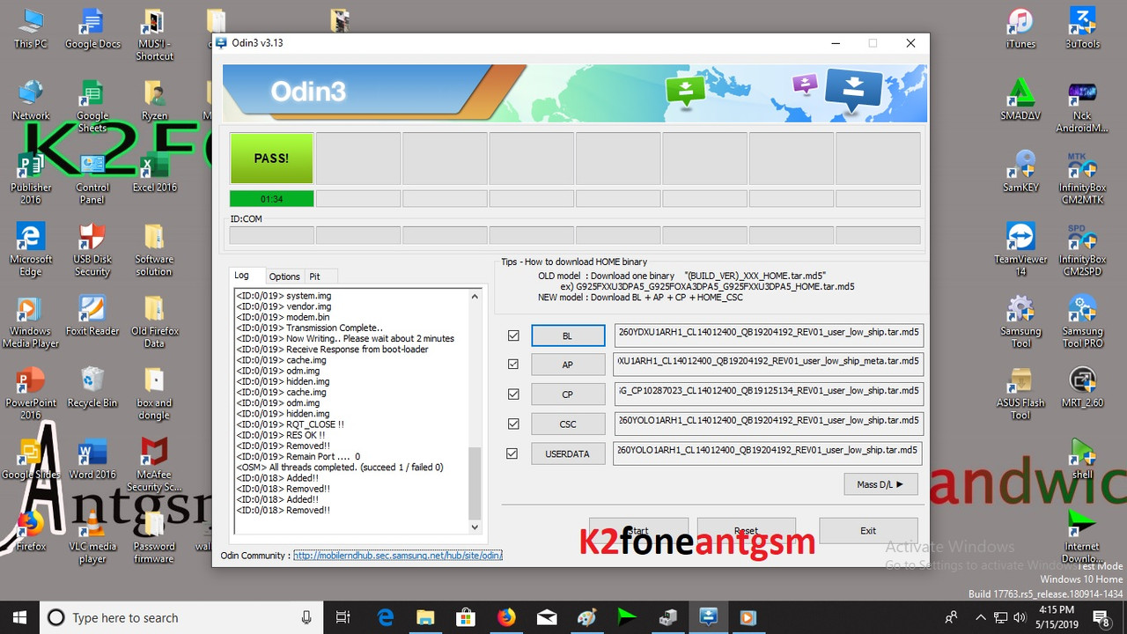The height and width of the screenshot is (634, 1127).
Task: Select the This PC desktop icon
Action: coord(31,28)
